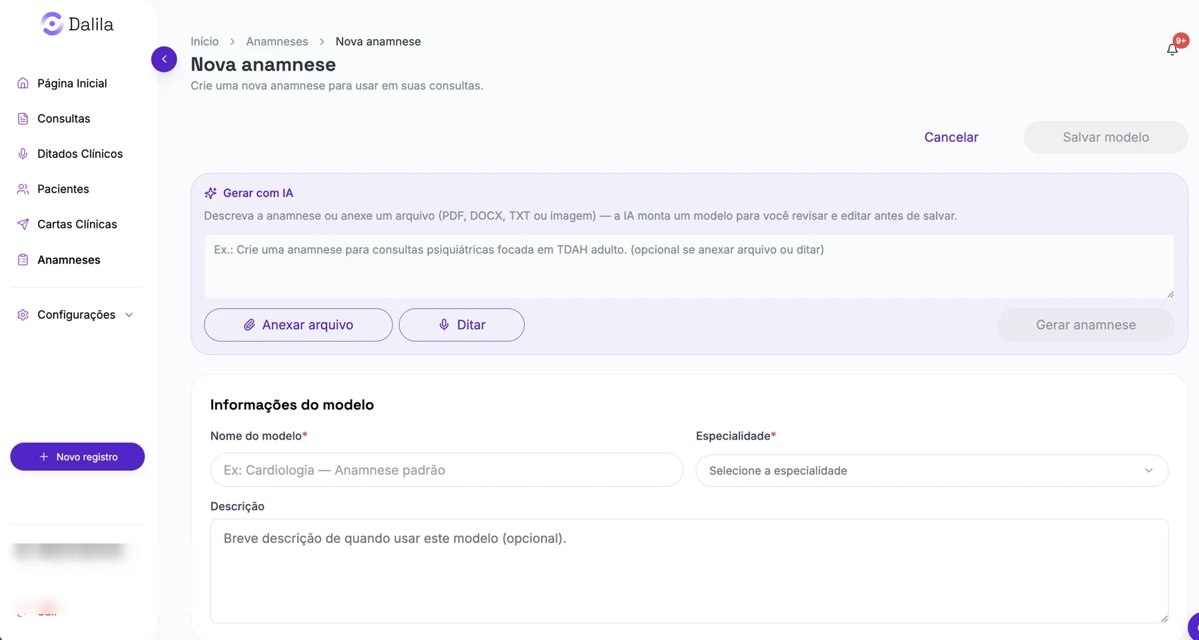Click the Anamneses breadcrumb link
The height and width of the screenshot is (640, 1199).
[x=277, y=41]
